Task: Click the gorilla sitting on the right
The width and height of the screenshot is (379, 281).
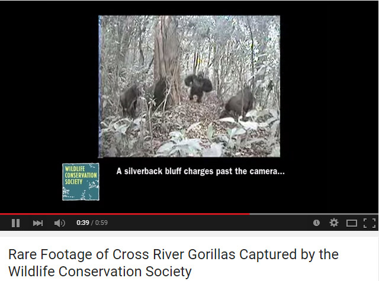Action: point(238,104)
